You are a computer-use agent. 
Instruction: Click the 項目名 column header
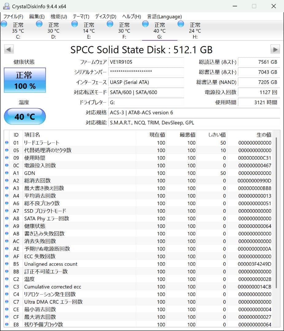click(x=79, y=135)
